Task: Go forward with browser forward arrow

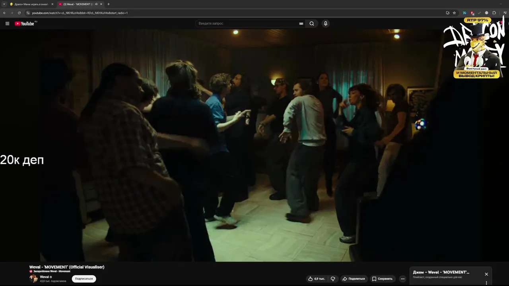Action: [x=12, y=13]
